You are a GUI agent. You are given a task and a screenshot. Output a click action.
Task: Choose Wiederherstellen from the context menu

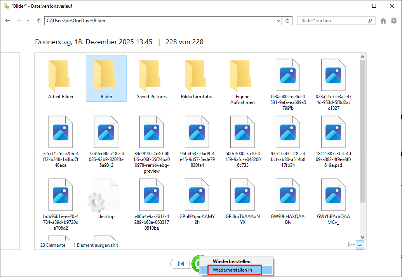[237, 261]
